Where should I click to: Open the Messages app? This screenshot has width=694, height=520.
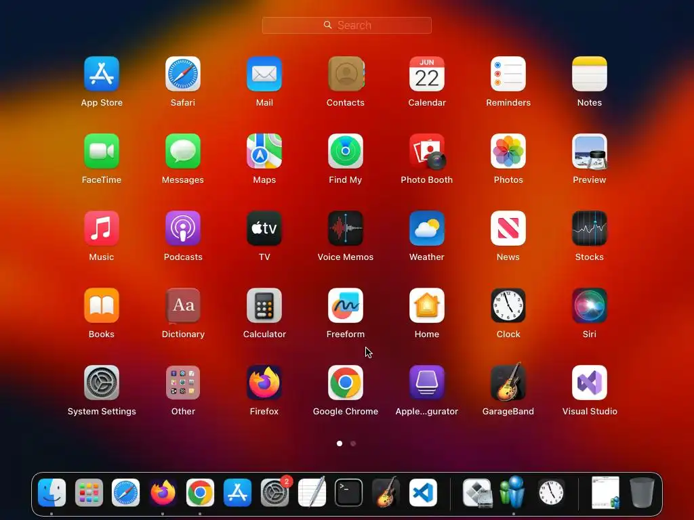(x=183, y=151)
